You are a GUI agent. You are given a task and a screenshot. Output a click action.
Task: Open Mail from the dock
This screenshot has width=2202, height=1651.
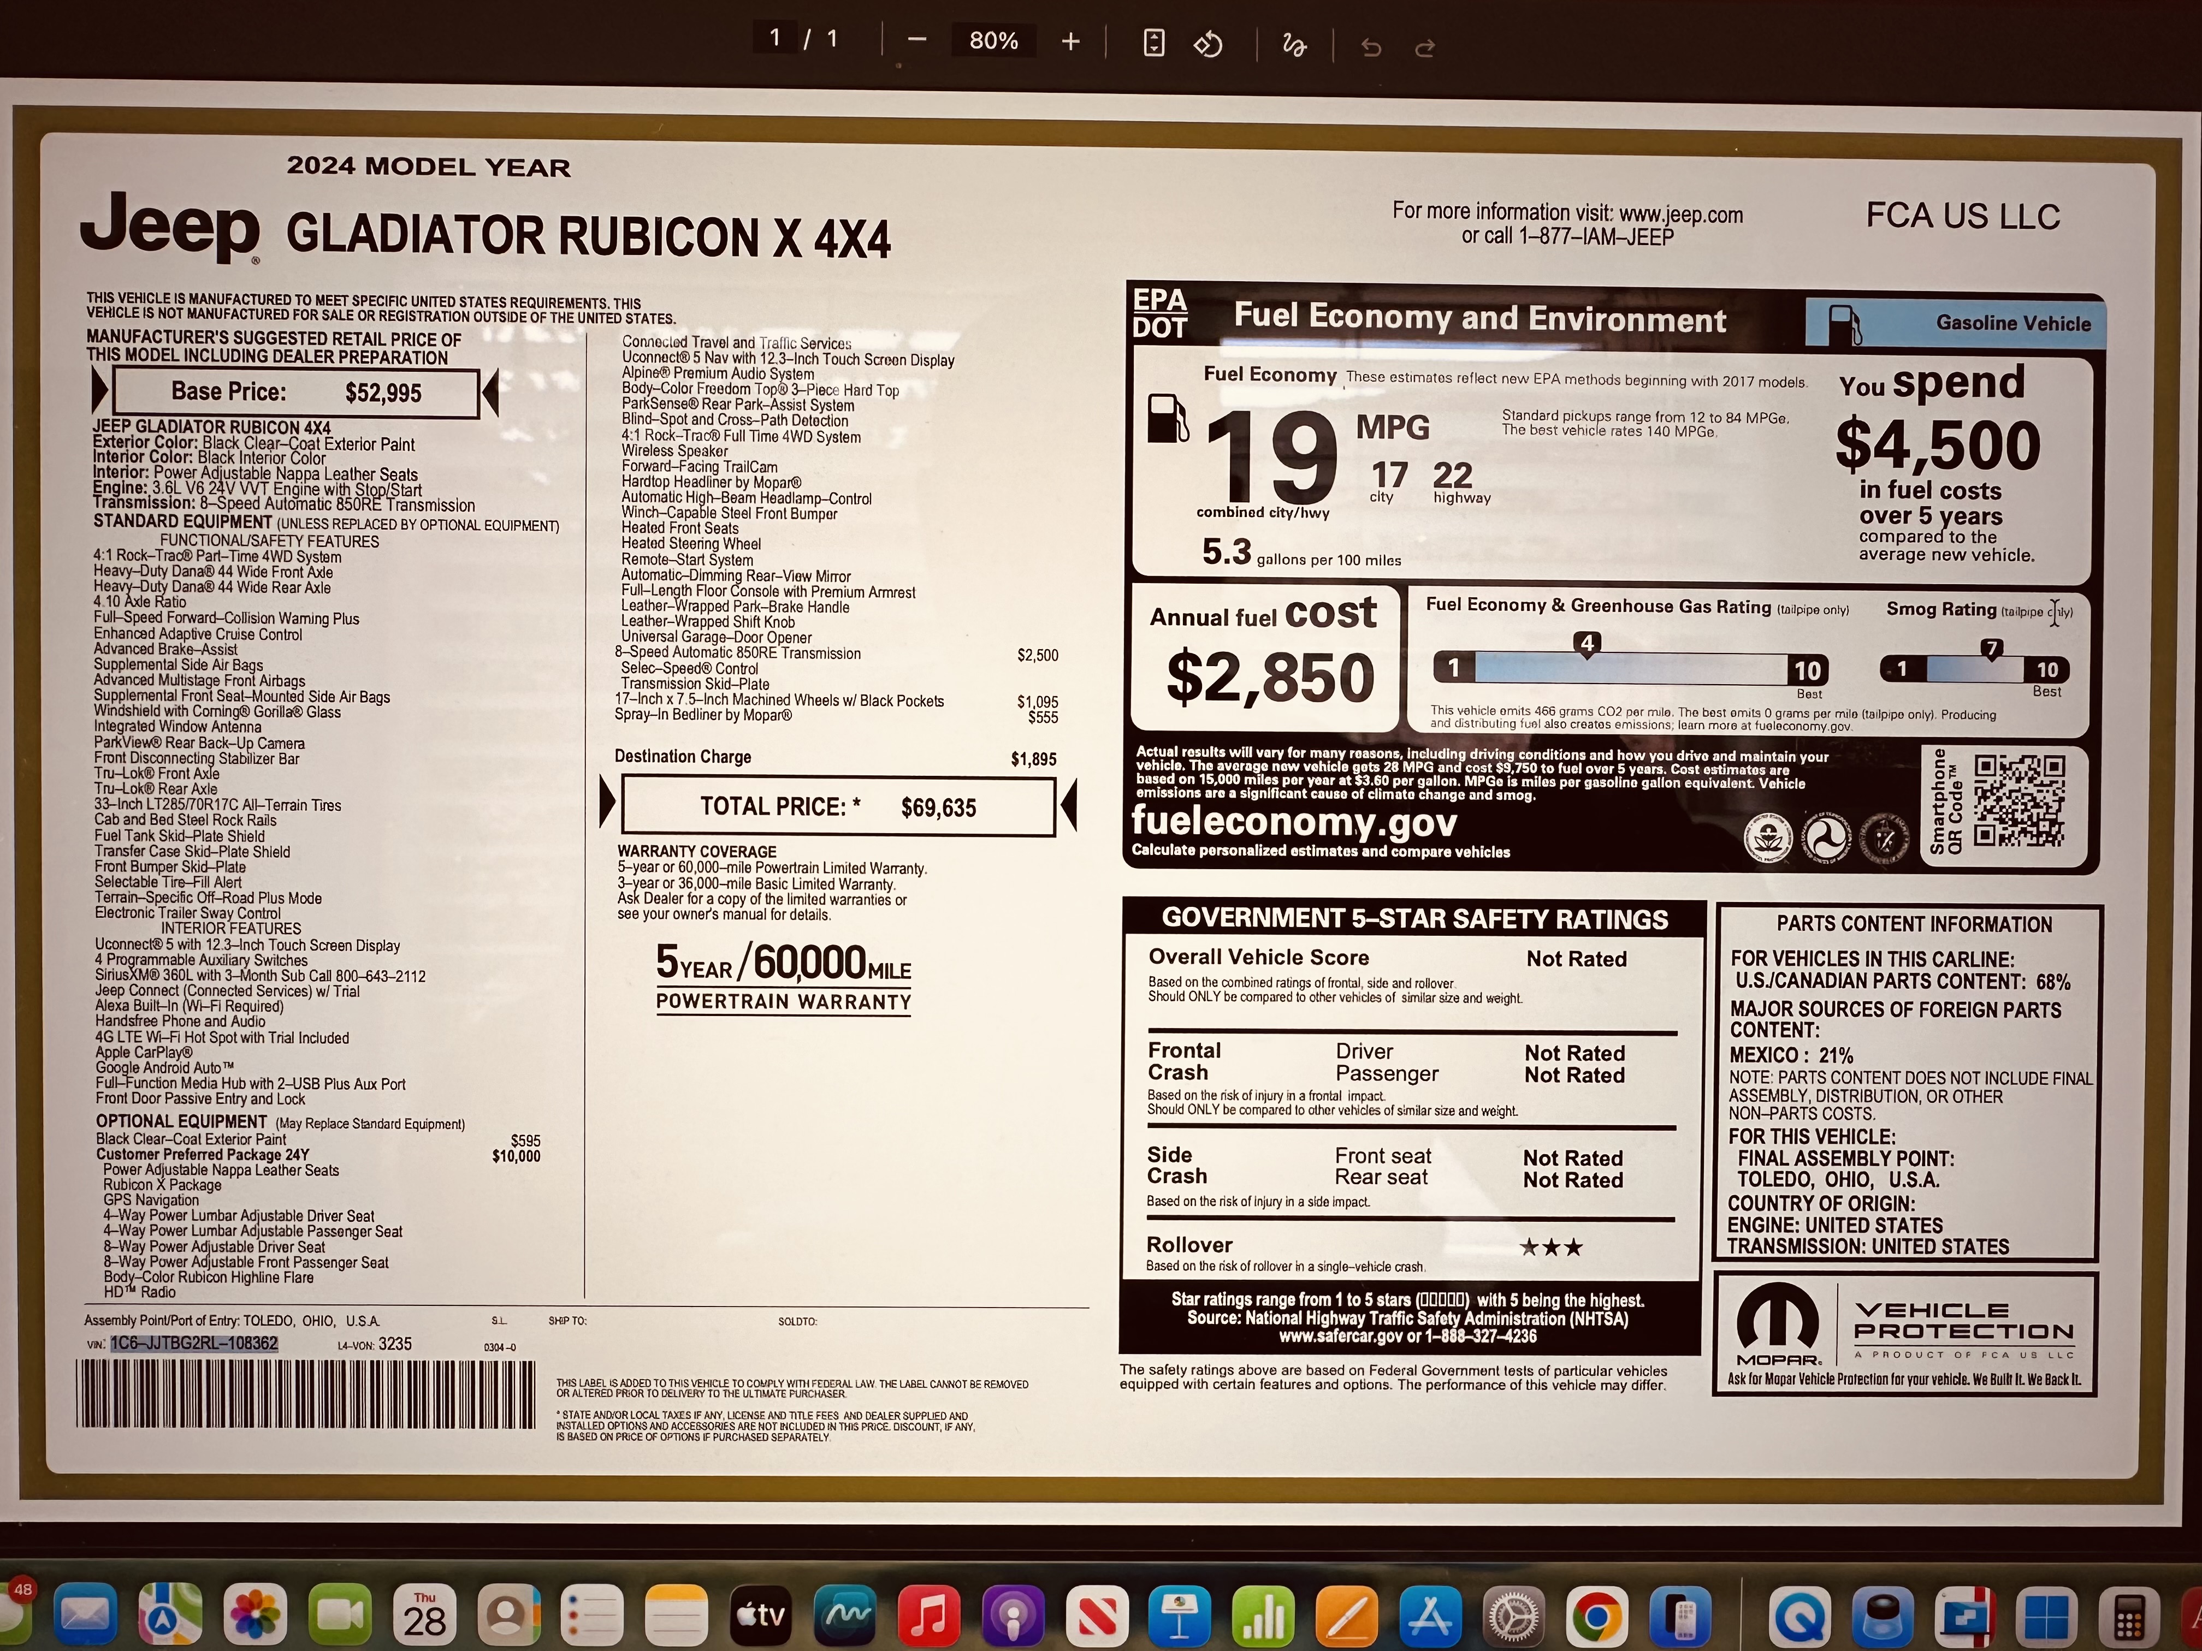coord(86,1614)
